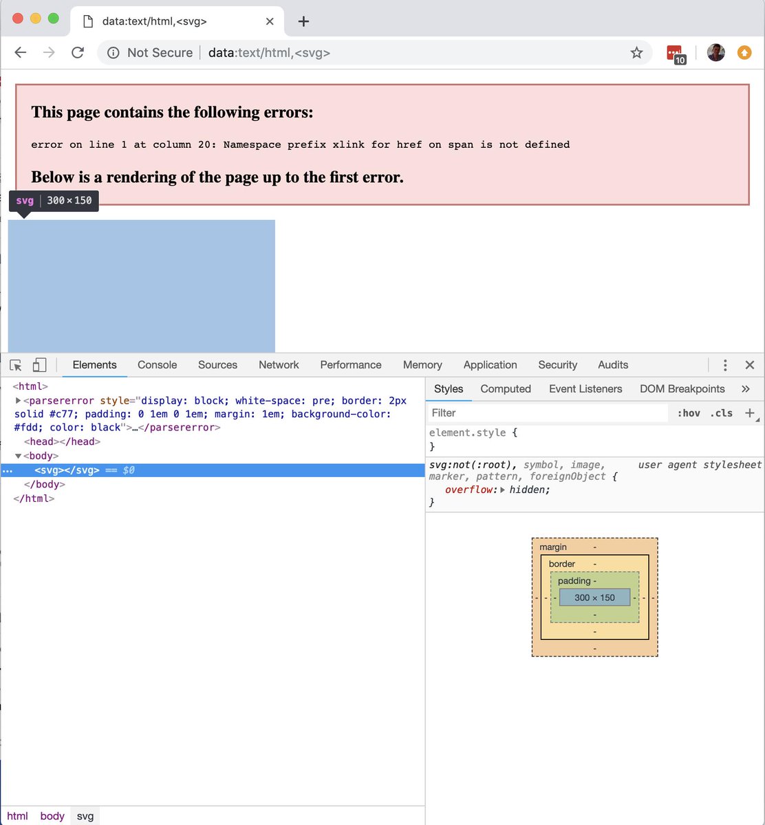
Task: Switch to the Console panel
Action: click(157, 365)
